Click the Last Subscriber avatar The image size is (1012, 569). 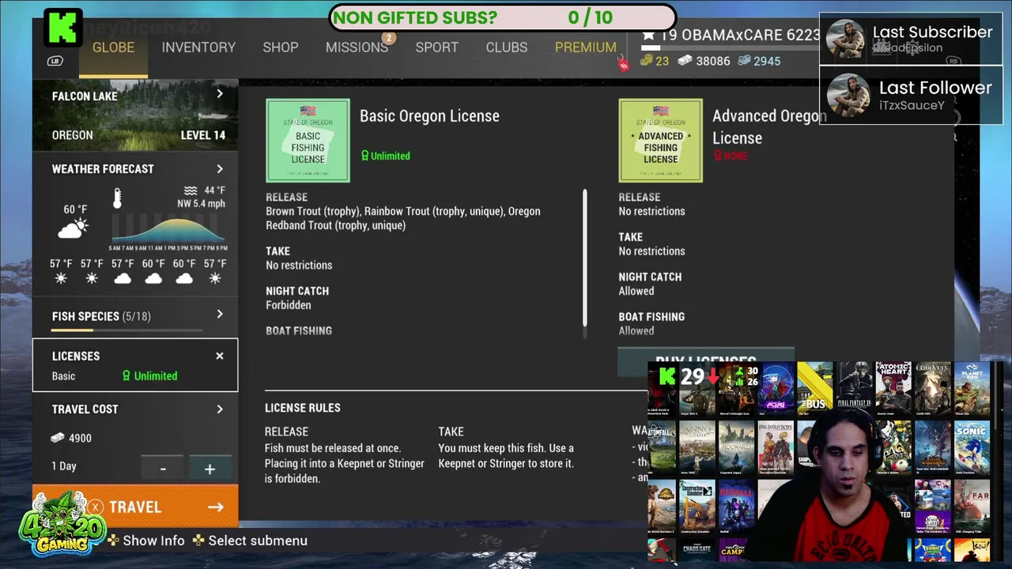pyautogui.click(x=844, y=40)
